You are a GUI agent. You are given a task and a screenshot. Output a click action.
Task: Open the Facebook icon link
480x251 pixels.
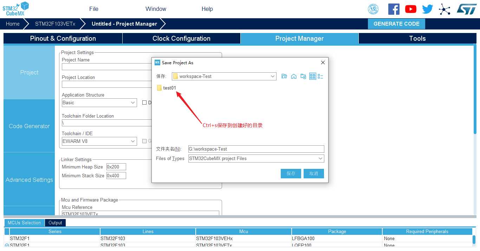click(394, 9)
